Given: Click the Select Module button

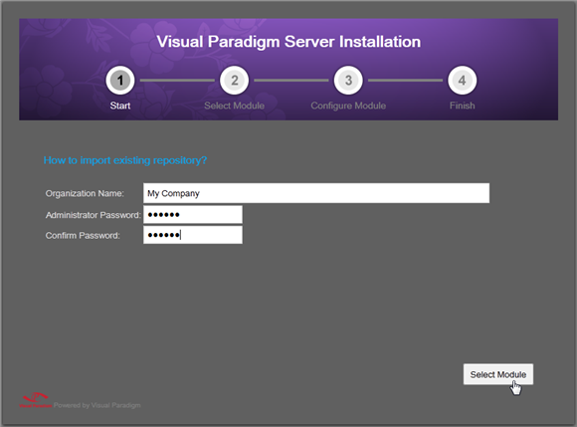Looking at the screenshot, I should [497, 374].
